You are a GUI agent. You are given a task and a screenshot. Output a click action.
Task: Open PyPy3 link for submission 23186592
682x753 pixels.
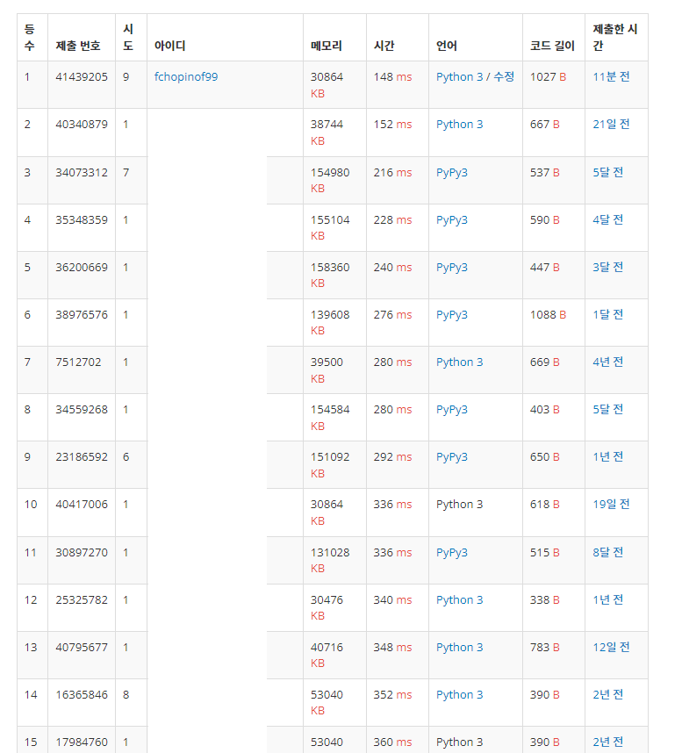(451, 457)
